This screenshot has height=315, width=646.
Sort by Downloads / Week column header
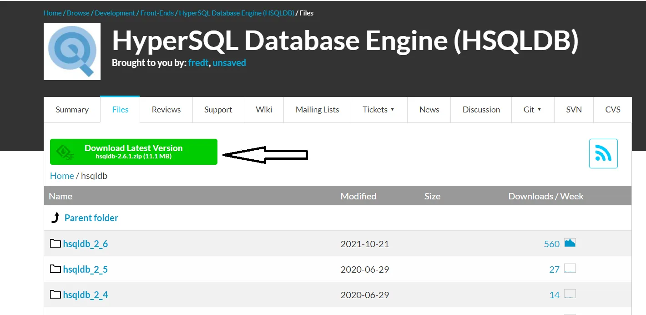tap(546, 196)
